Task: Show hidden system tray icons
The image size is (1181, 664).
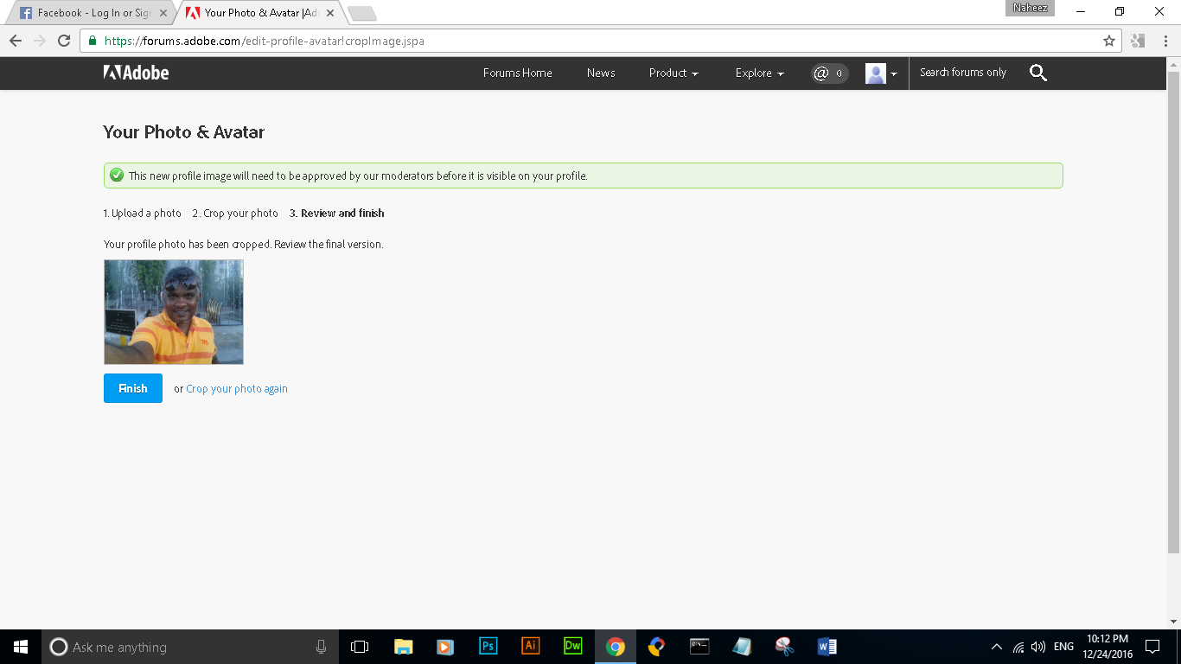Action: click(997, 647)
